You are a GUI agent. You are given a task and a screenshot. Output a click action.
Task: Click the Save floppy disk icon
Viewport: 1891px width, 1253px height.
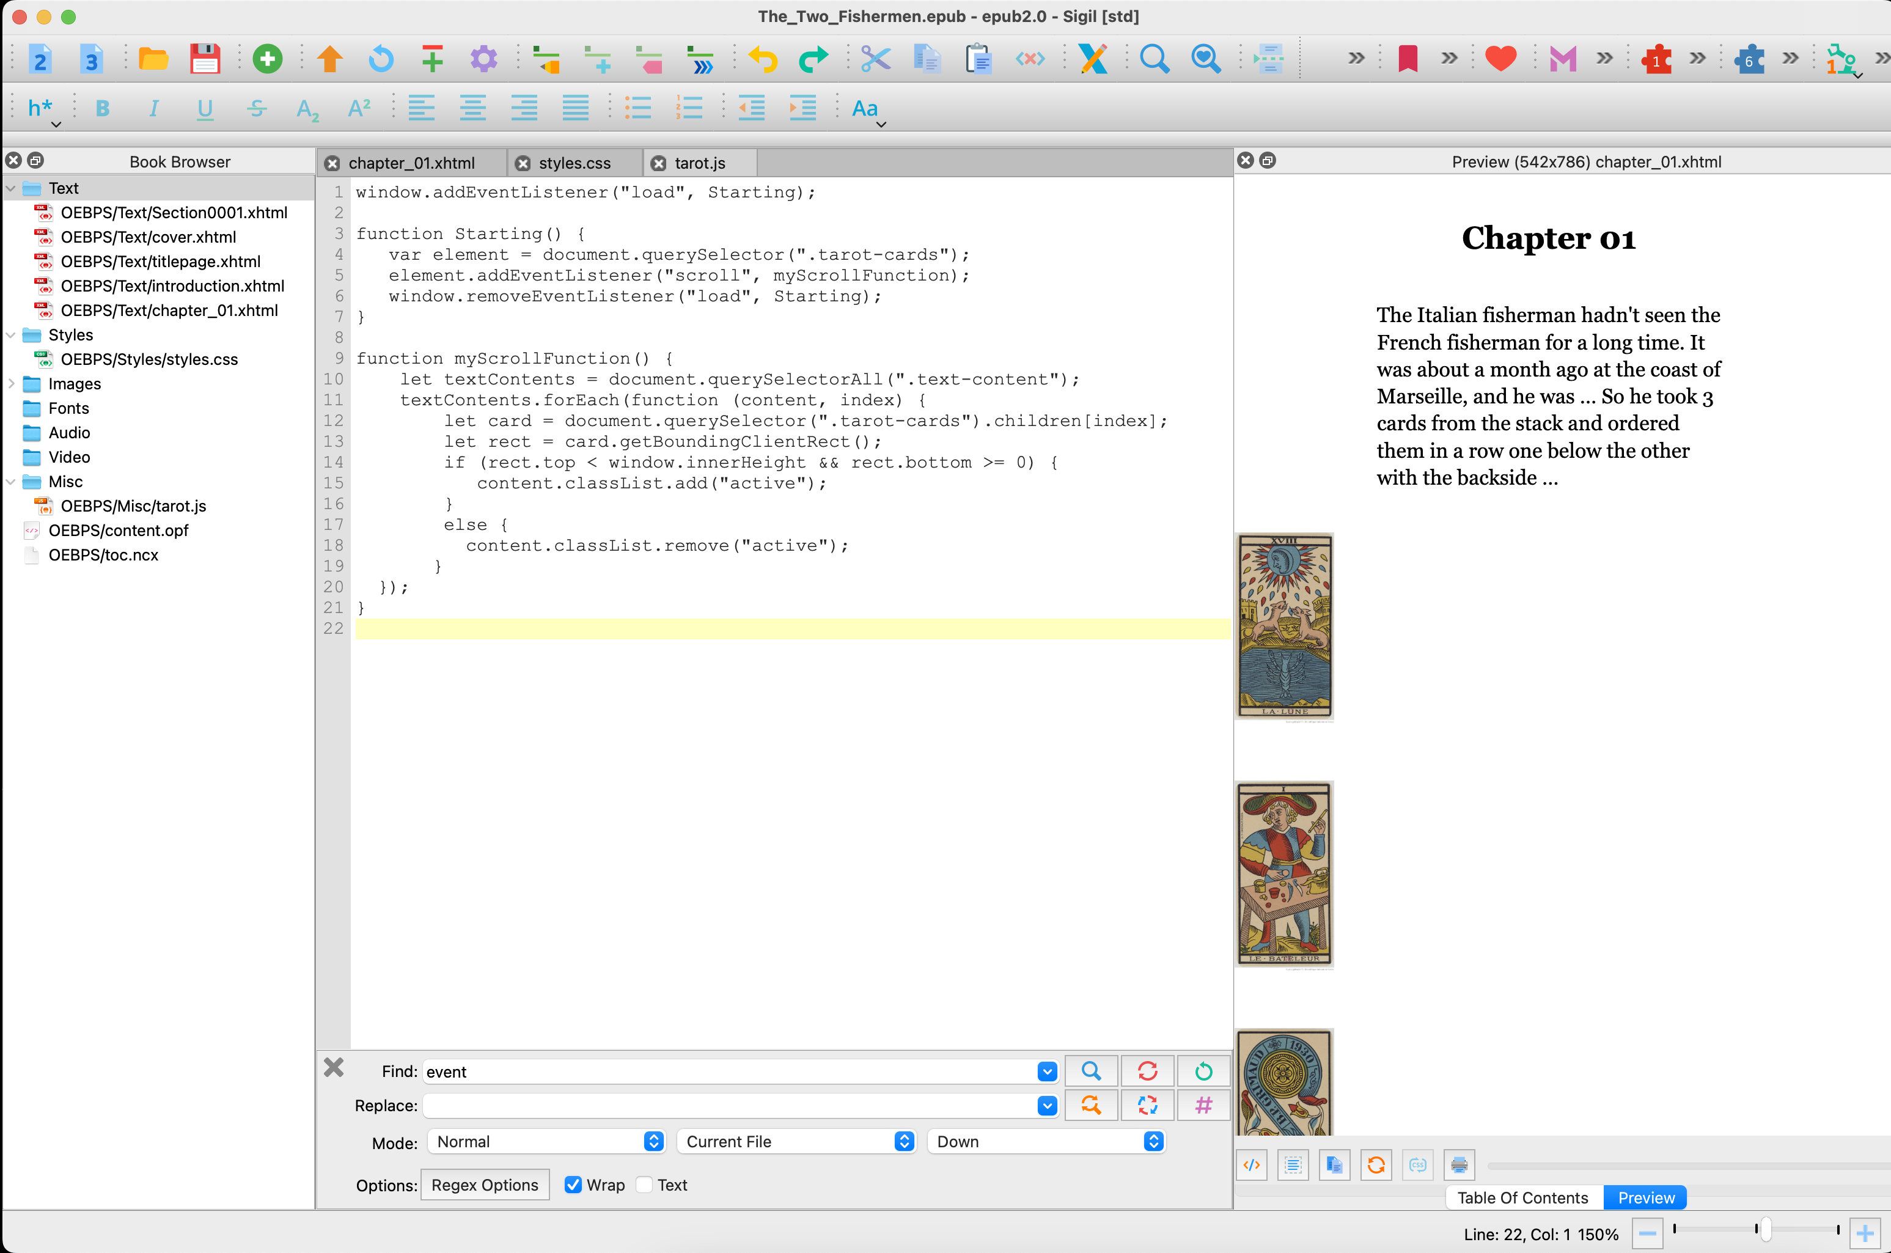point(205,59)
